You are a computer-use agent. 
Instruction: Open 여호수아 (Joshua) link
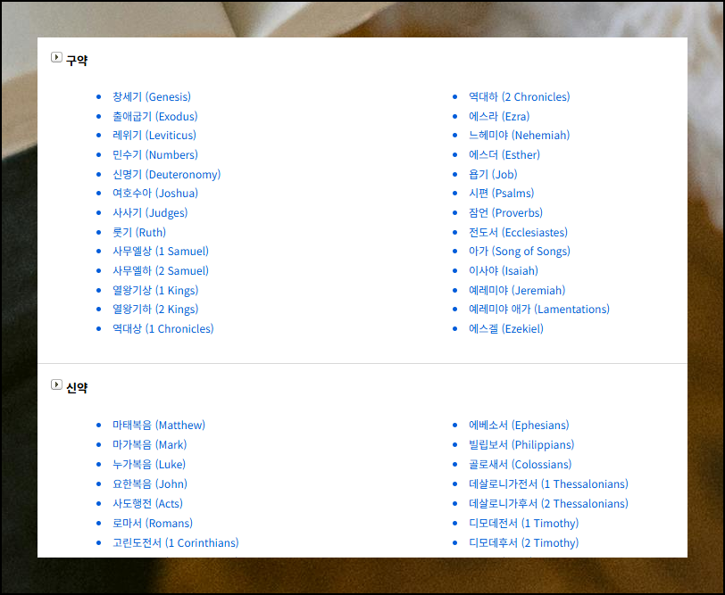point(155,193)
